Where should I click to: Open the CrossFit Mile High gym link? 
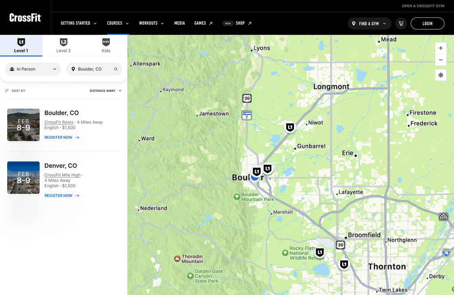(62, 175)
